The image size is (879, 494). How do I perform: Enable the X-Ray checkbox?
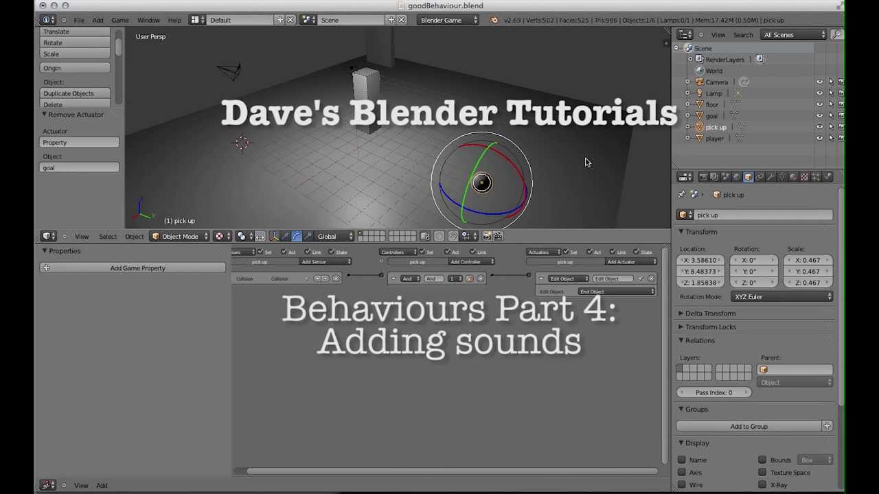click(762, 484)
